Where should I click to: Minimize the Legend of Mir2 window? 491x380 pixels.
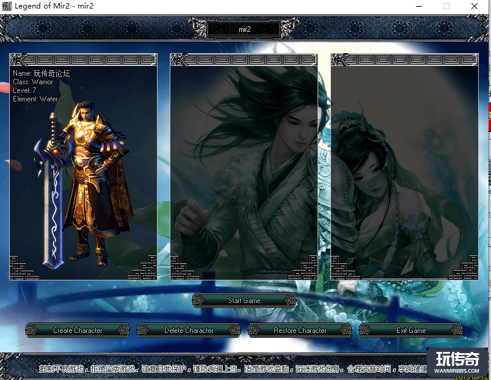(419, 6)
